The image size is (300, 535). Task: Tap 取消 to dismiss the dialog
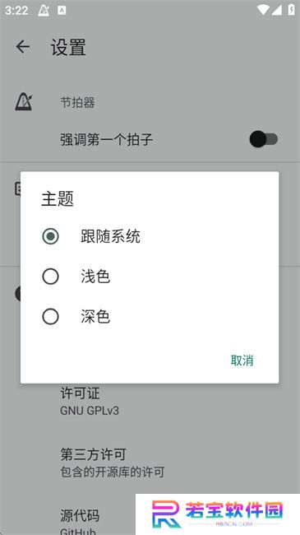coord(242,361)
